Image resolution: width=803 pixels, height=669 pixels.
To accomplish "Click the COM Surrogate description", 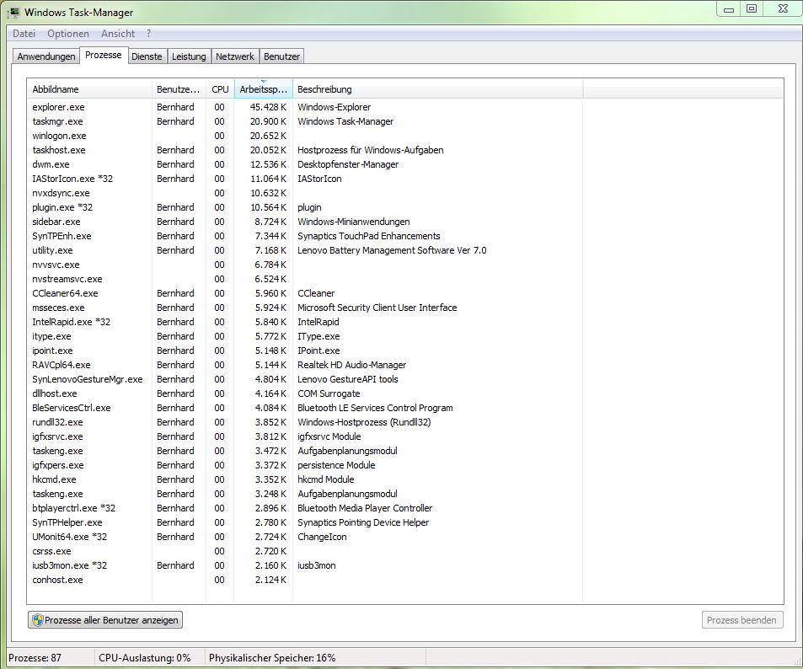I will tap(329, 394).
